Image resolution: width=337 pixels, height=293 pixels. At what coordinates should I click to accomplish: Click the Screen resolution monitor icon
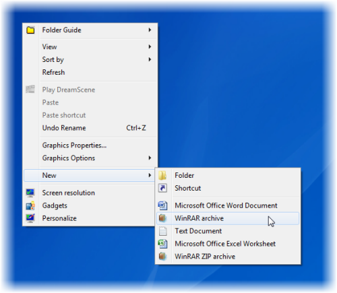click(x=30, y=193)
